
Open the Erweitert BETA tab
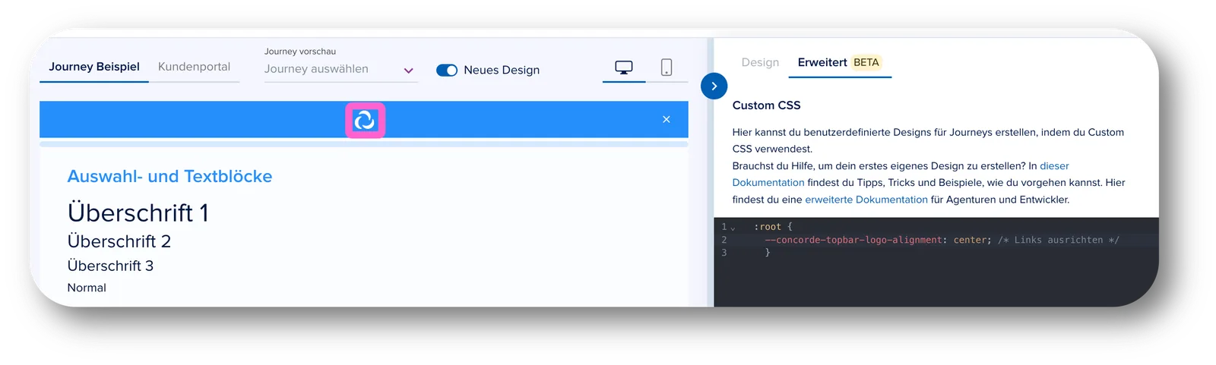[839, 62]
